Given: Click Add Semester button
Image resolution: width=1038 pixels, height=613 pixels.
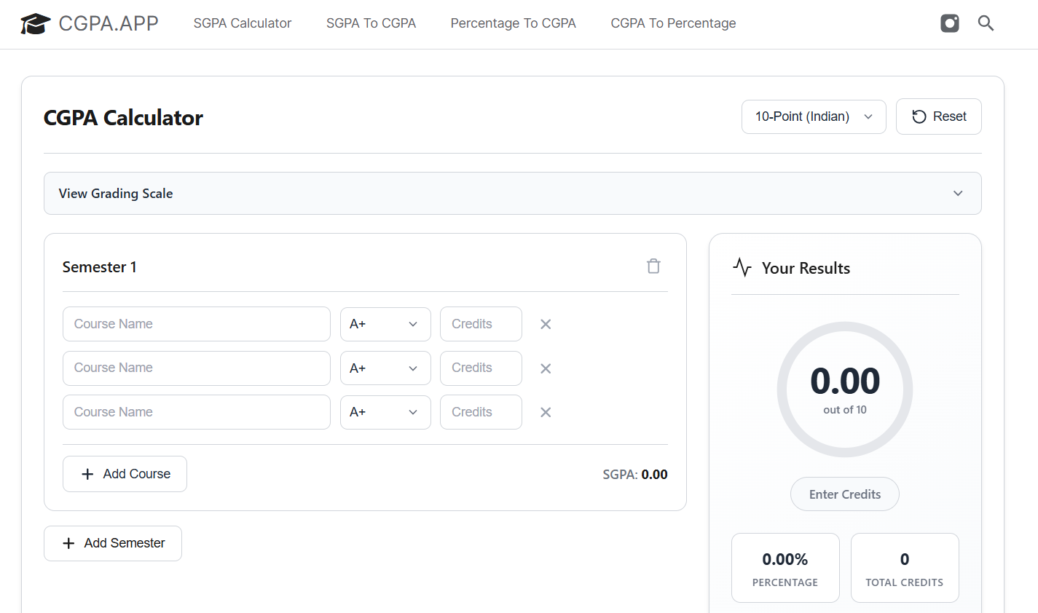Looking at the screenshot, I should (113, 543).
